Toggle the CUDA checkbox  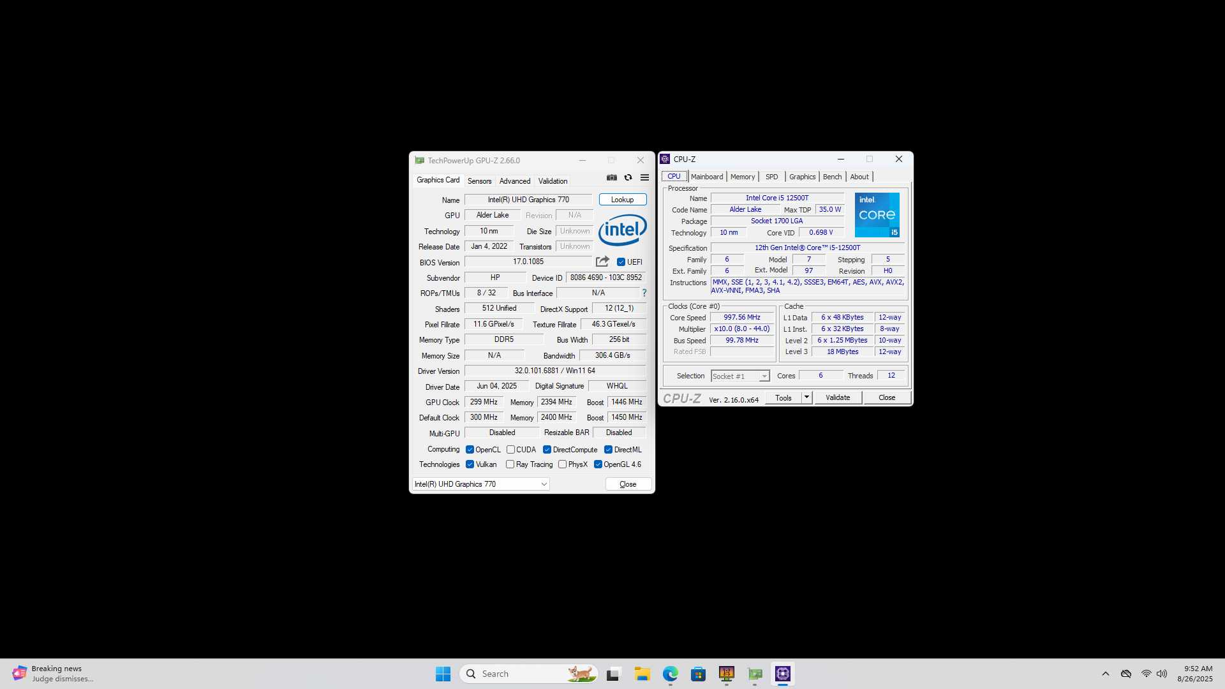point(510,450)
